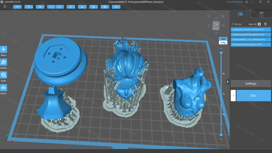Click the home view reset icon
The width and height of the screenshot is (272, 153).
click(x=209, y=16)
